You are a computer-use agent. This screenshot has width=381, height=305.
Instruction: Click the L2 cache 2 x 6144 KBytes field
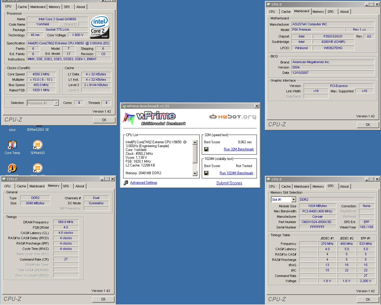[96, 85]
